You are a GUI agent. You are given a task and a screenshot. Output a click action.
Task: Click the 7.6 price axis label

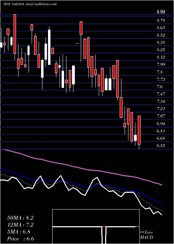point(160,87)
